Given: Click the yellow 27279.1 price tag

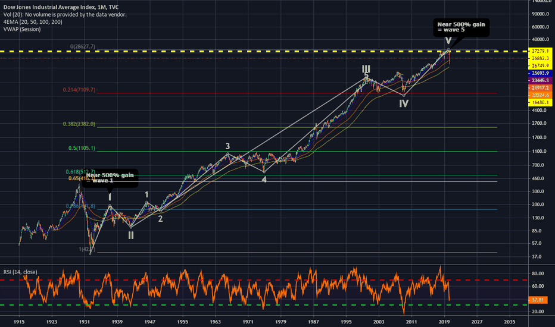Looking at the screenshot, I should [540, 51].
